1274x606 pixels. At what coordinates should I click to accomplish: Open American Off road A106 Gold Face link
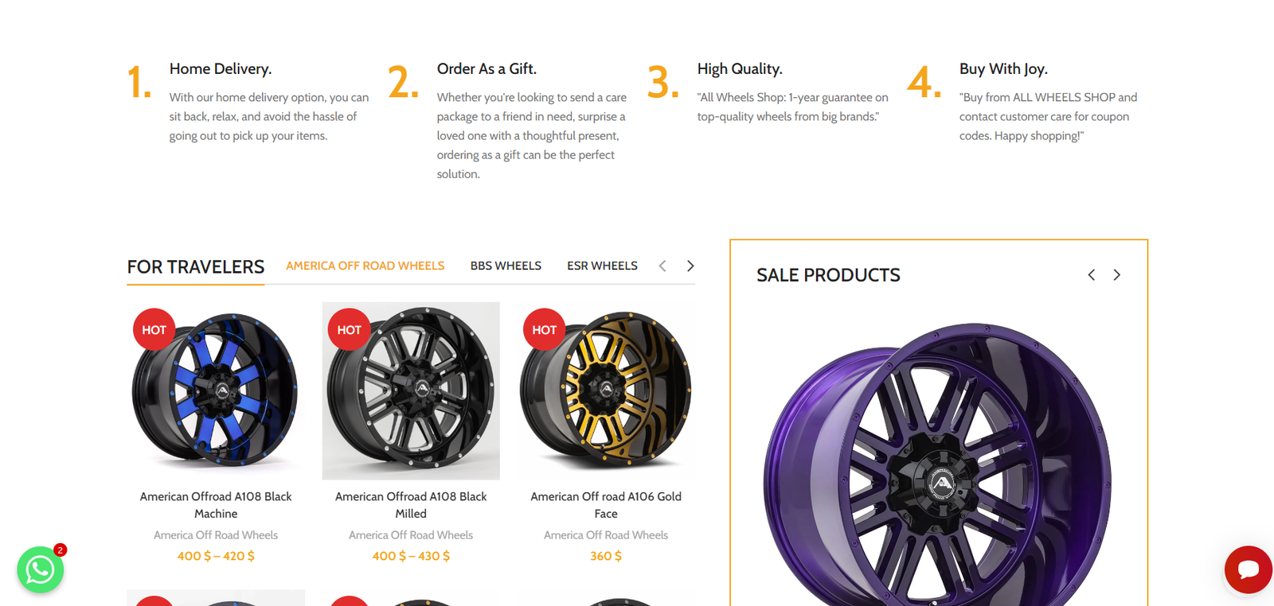tap(606, 505)
